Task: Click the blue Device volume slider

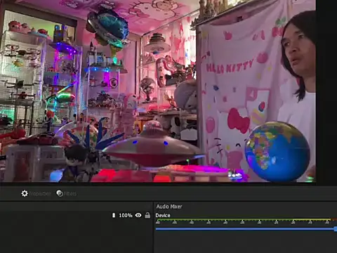Action: click(x=246, y=229)
